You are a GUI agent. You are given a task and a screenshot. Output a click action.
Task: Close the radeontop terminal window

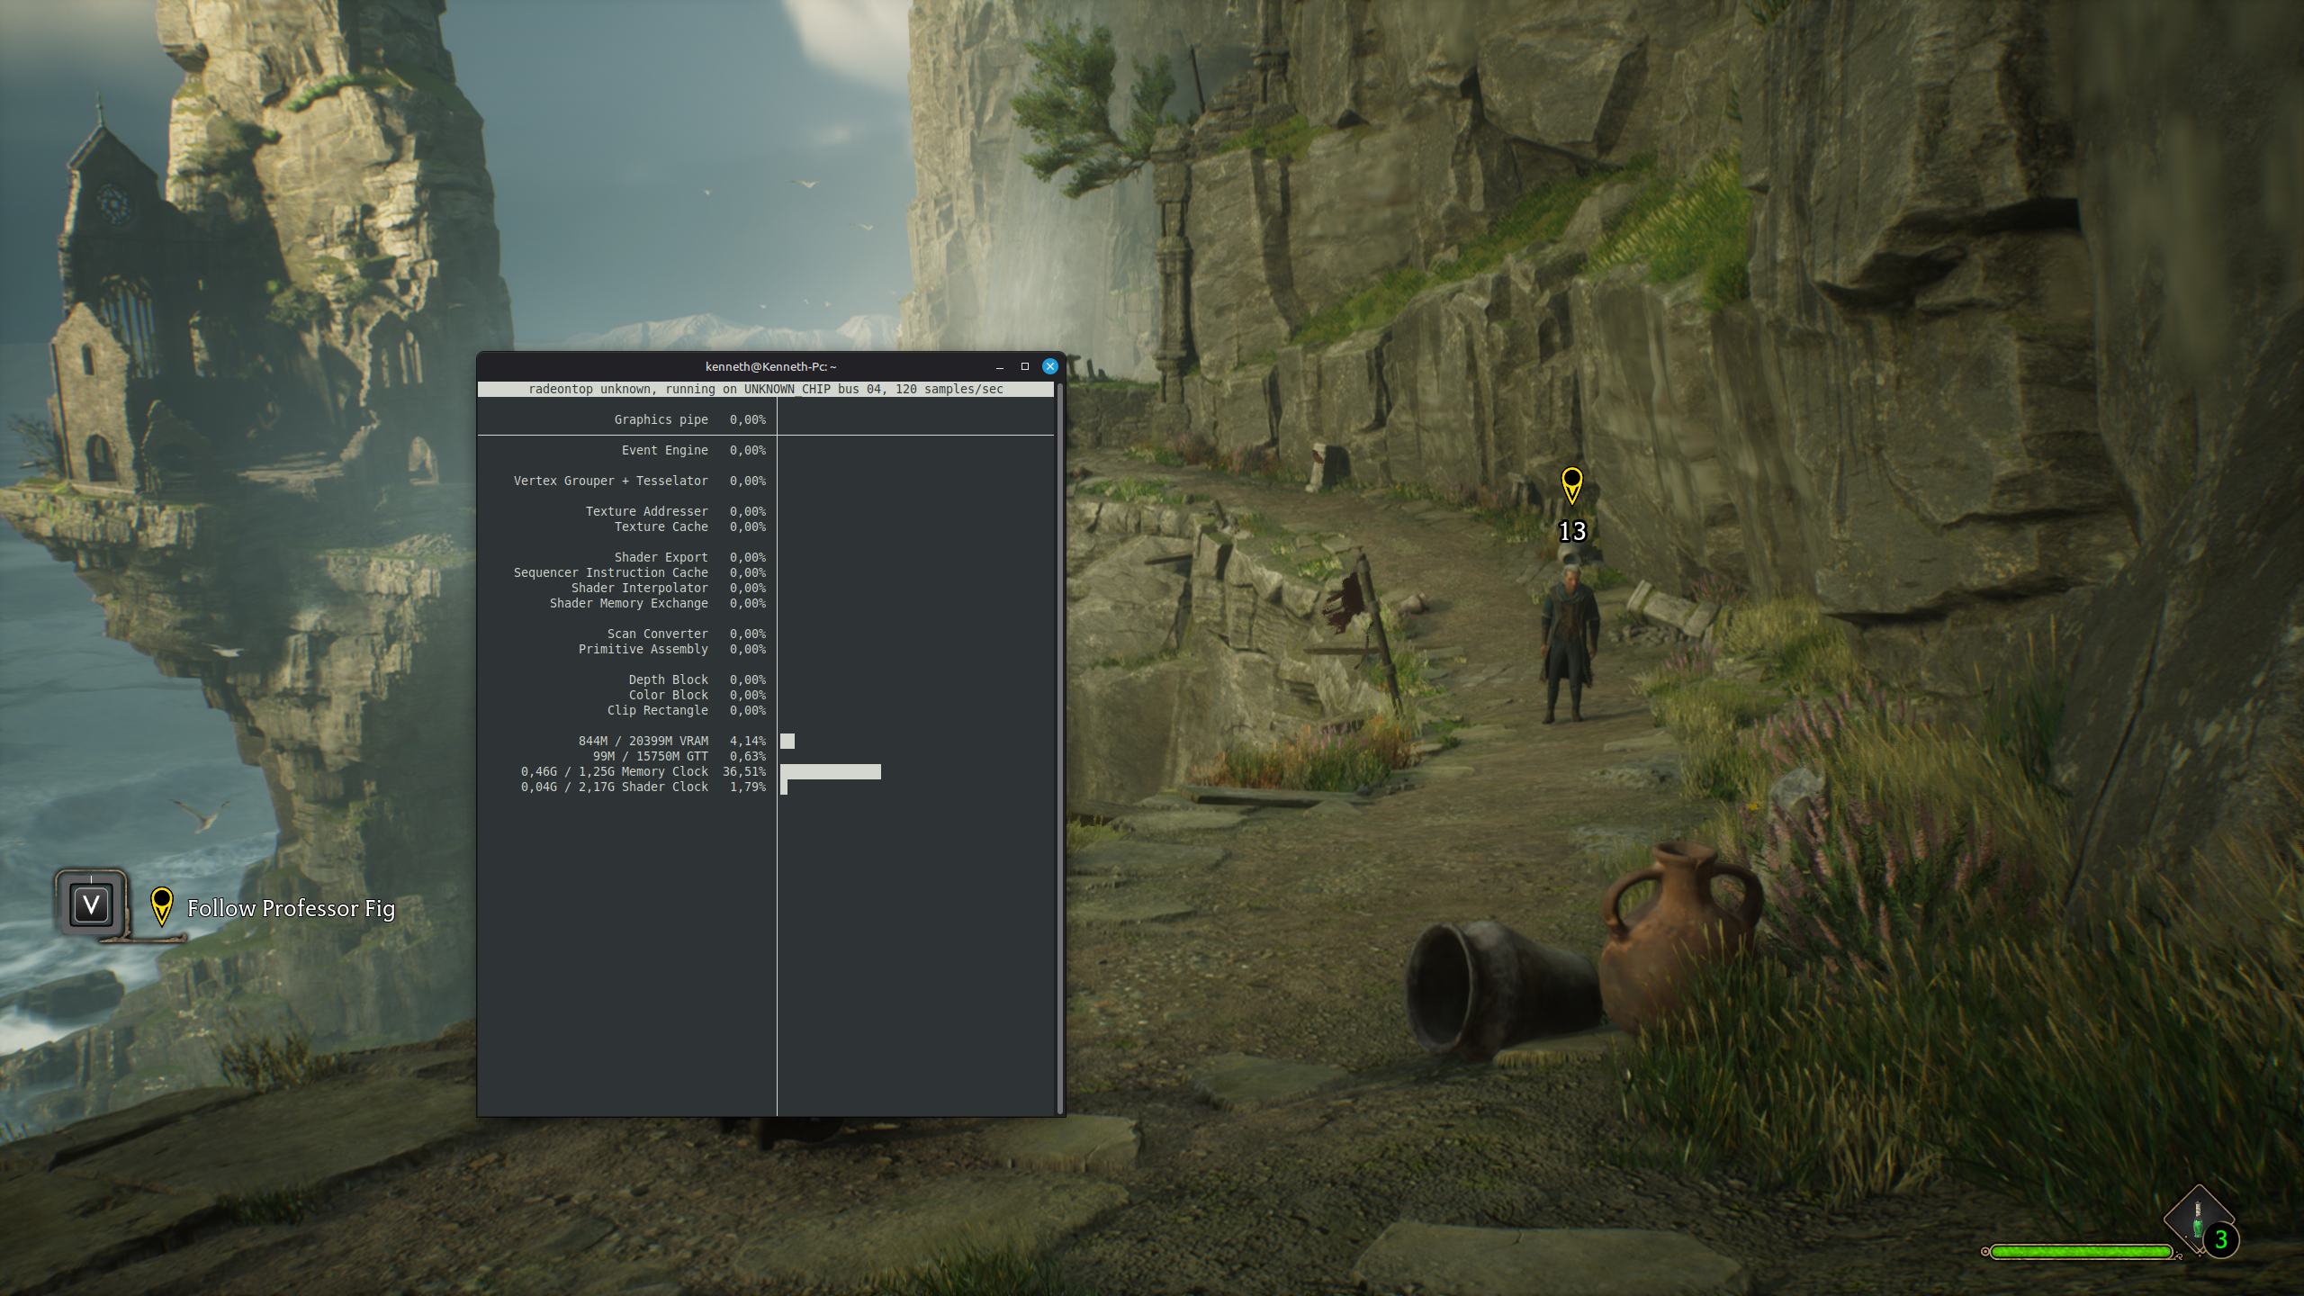click(x=1049, y=366)
